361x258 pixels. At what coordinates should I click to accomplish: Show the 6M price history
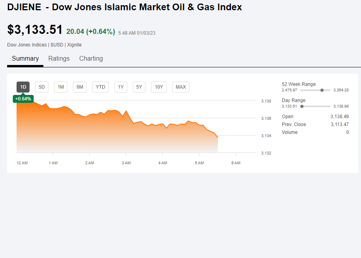[x=80, y=87]
